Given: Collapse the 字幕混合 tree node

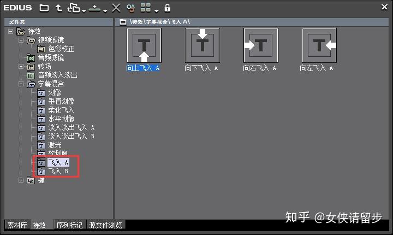Looking at the screenshot, I should pyautogui.click(x=21, y=84).
